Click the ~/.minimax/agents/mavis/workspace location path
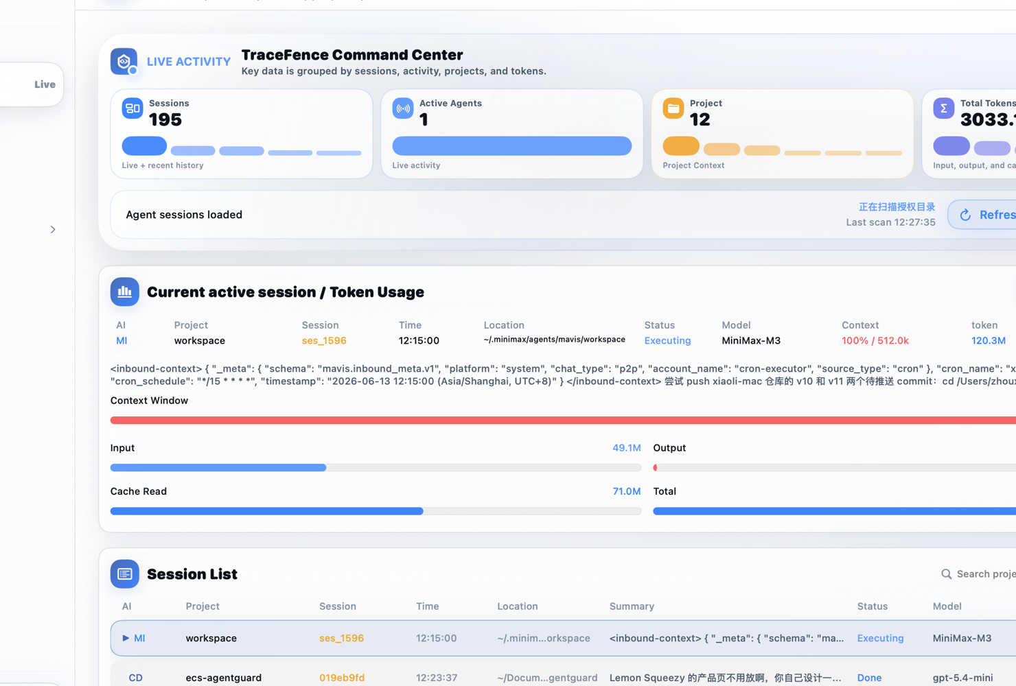The height and width of the screenshot is (686, 1016). tap(554, 340)
